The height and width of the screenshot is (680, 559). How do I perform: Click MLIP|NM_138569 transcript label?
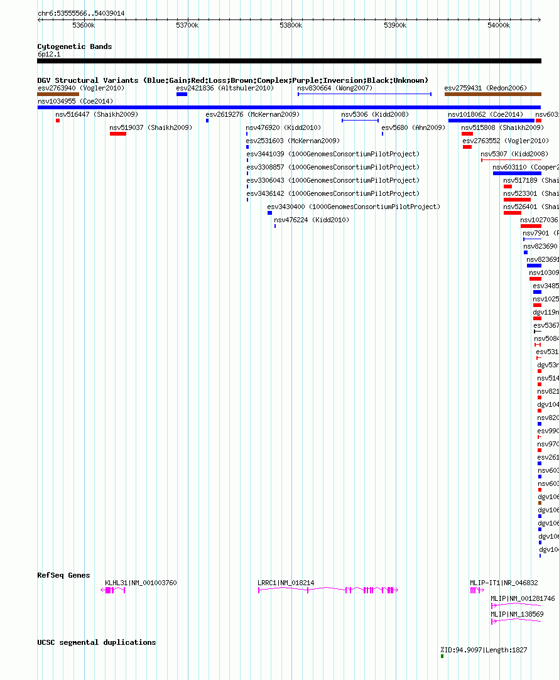click(517, 614)
